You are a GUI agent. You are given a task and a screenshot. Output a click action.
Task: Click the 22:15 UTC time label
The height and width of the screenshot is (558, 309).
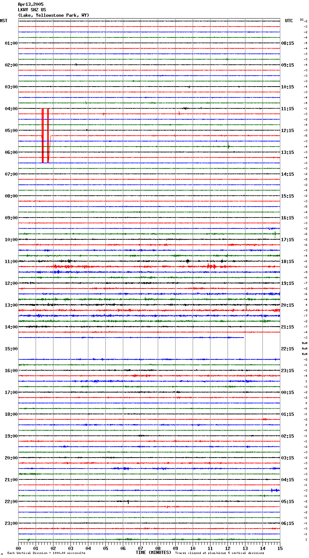pos(288,349)
